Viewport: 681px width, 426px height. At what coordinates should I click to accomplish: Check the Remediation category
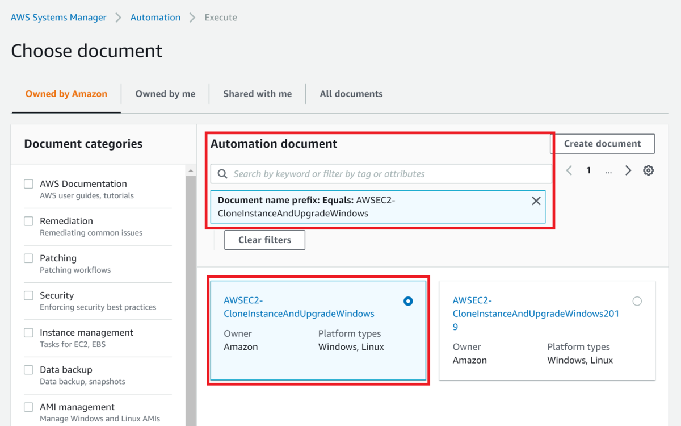coord(28,221)
